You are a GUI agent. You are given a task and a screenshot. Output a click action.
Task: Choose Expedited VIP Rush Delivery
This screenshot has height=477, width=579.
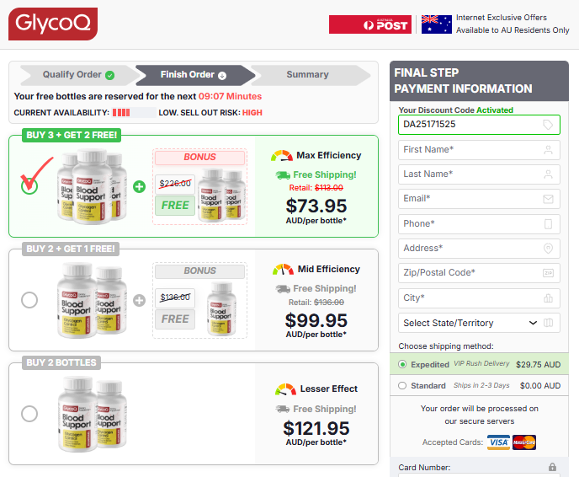(402, 365)
